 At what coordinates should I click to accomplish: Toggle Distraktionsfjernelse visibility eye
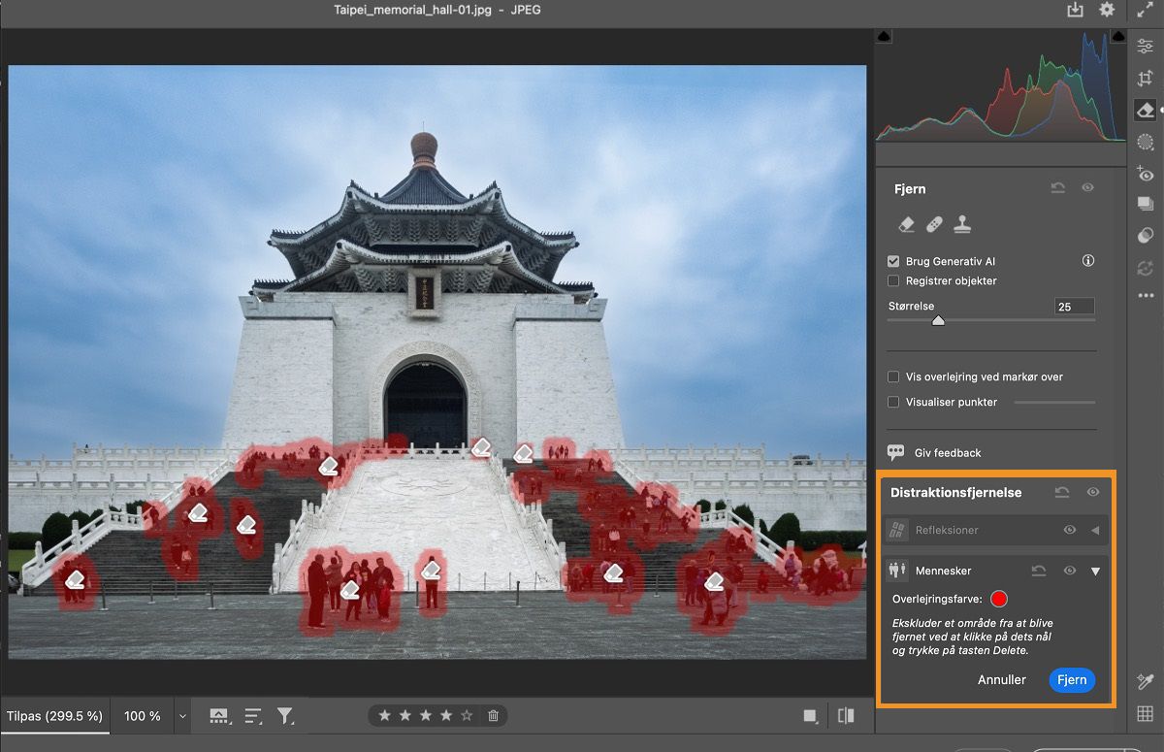pos(1093,493)
